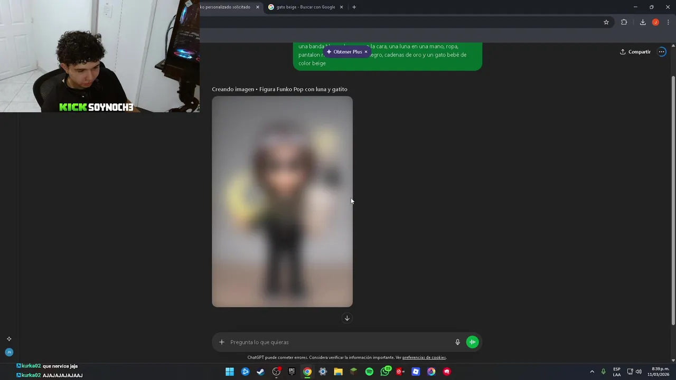Viewport: 676px width, 380px height.
Task: Dismiss the Obtener Plus banner
Action: (x=365, y=52)
